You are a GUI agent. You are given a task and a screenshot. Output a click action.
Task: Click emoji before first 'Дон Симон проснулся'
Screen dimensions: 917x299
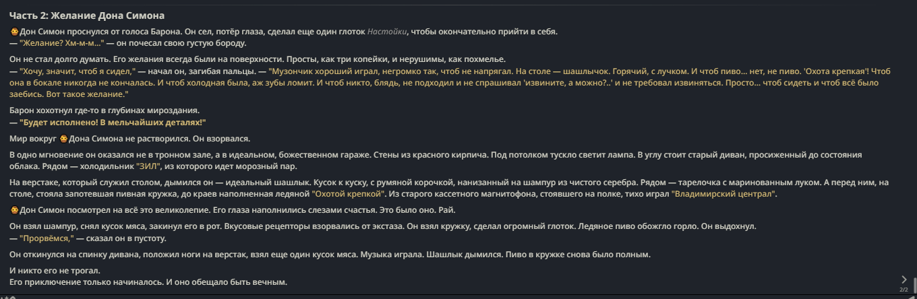pyautogui.click(x=14, y=32)
